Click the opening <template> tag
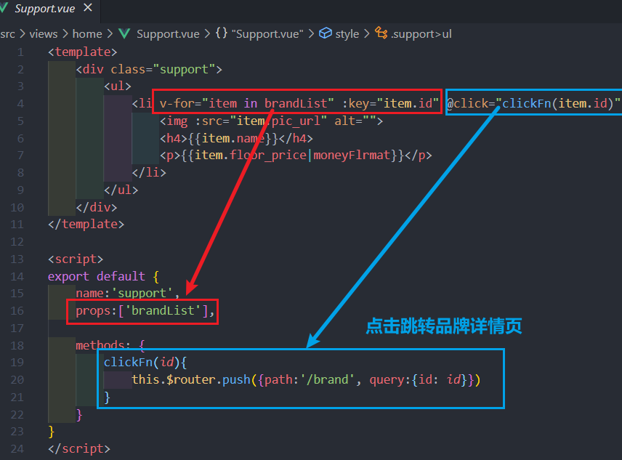 tap(83, 52)
